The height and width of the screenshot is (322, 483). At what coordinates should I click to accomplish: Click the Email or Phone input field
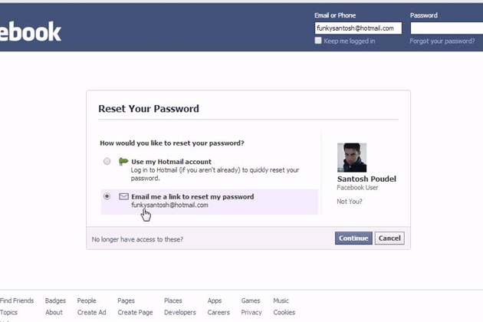pos(358,28)
